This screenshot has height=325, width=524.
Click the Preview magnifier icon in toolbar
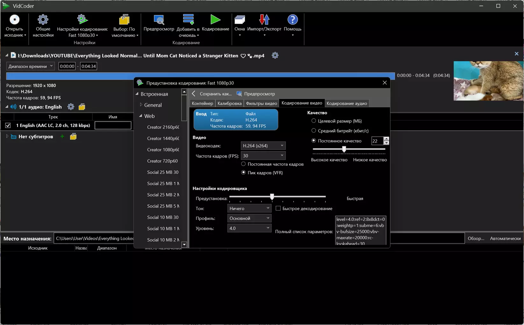159,20
